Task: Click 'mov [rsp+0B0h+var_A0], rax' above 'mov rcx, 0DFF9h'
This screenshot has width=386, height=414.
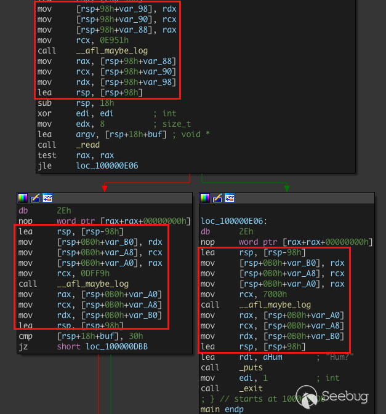Action: tap(90, 263)
